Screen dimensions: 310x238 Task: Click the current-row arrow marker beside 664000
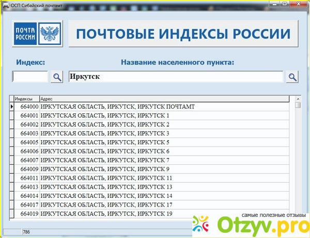(12, 107)
